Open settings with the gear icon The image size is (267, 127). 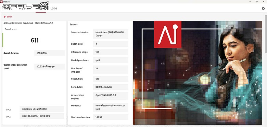263,8
